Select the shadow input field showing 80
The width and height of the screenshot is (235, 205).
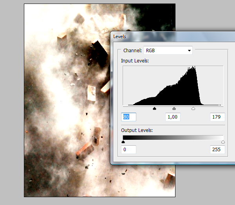tap(128, 117)
